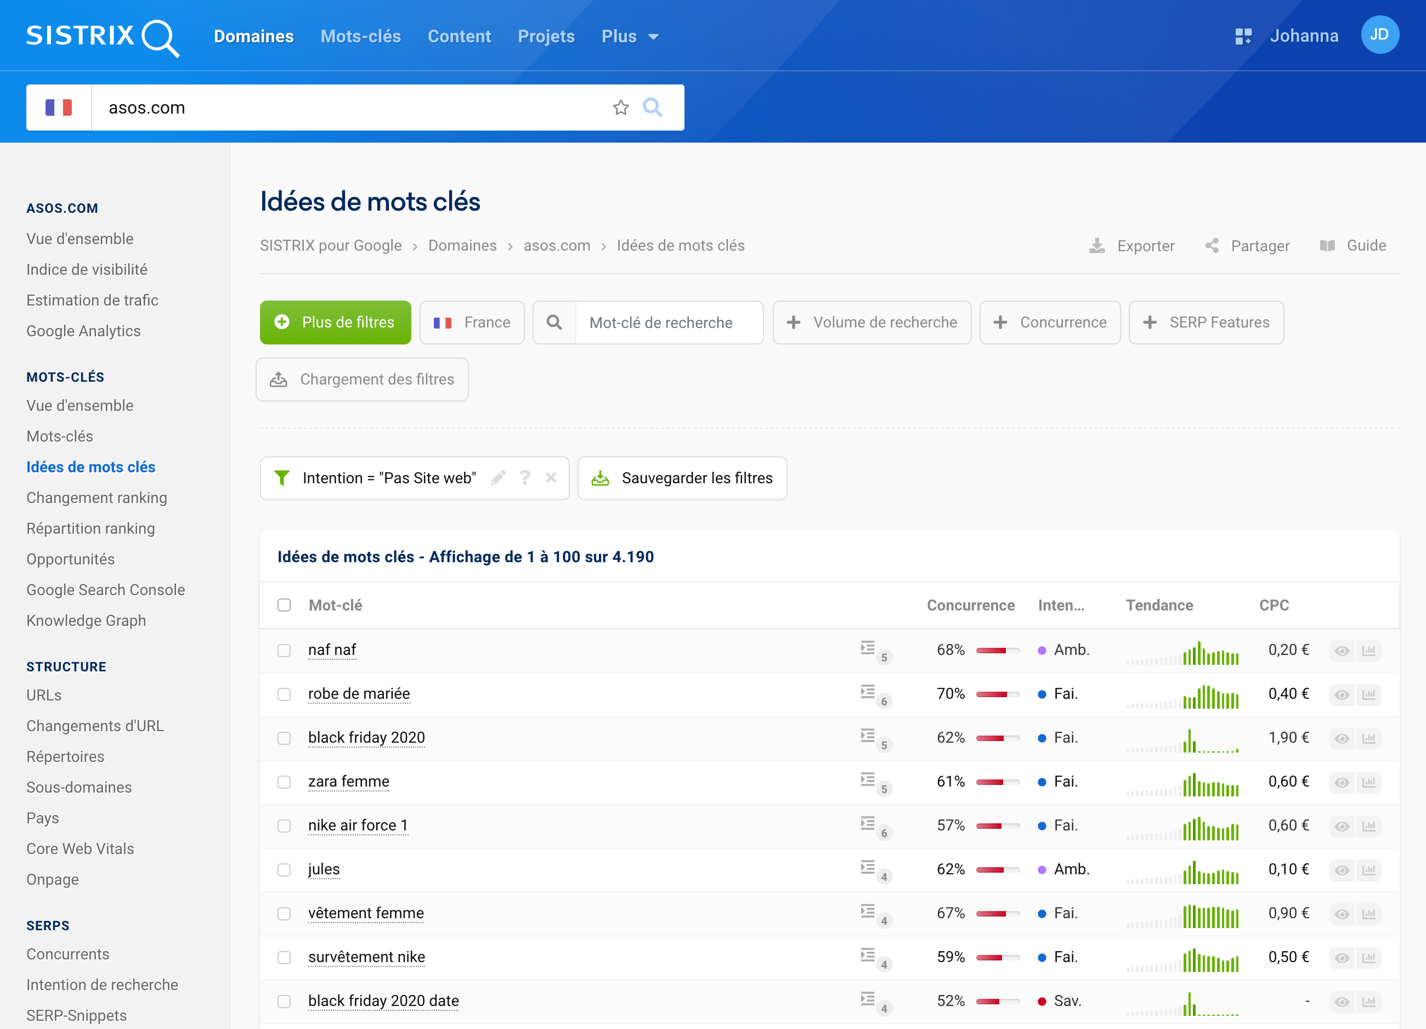Edit the Intention filter with pencil icon
The height and width of the screenshot is (1029, 1426).
(x=498, y=478)
